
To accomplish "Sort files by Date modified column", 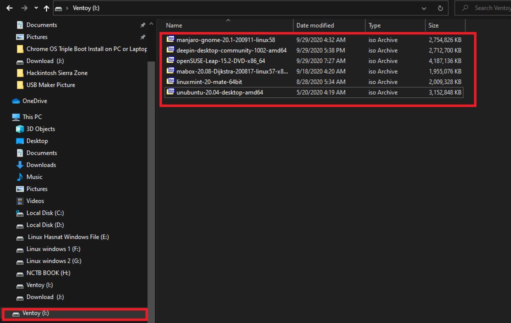I will tap(315, 25).
